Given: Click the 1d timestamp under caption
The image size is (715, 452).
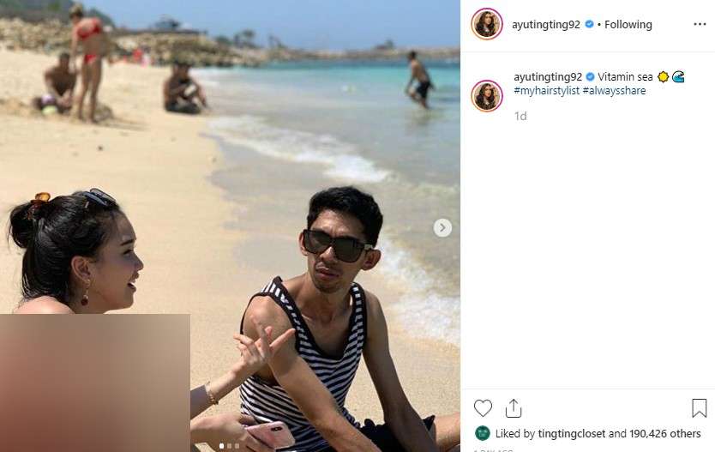Looking at the screenshot, I should tap(520, 117).
